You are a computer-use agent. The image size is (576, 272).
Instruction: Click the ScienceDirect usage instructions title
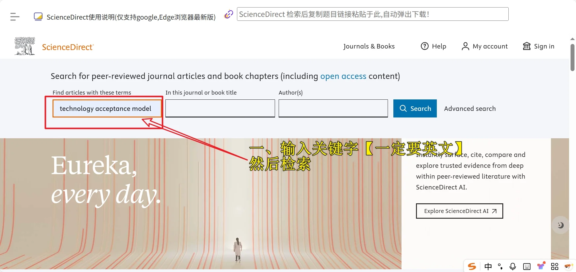131,17
